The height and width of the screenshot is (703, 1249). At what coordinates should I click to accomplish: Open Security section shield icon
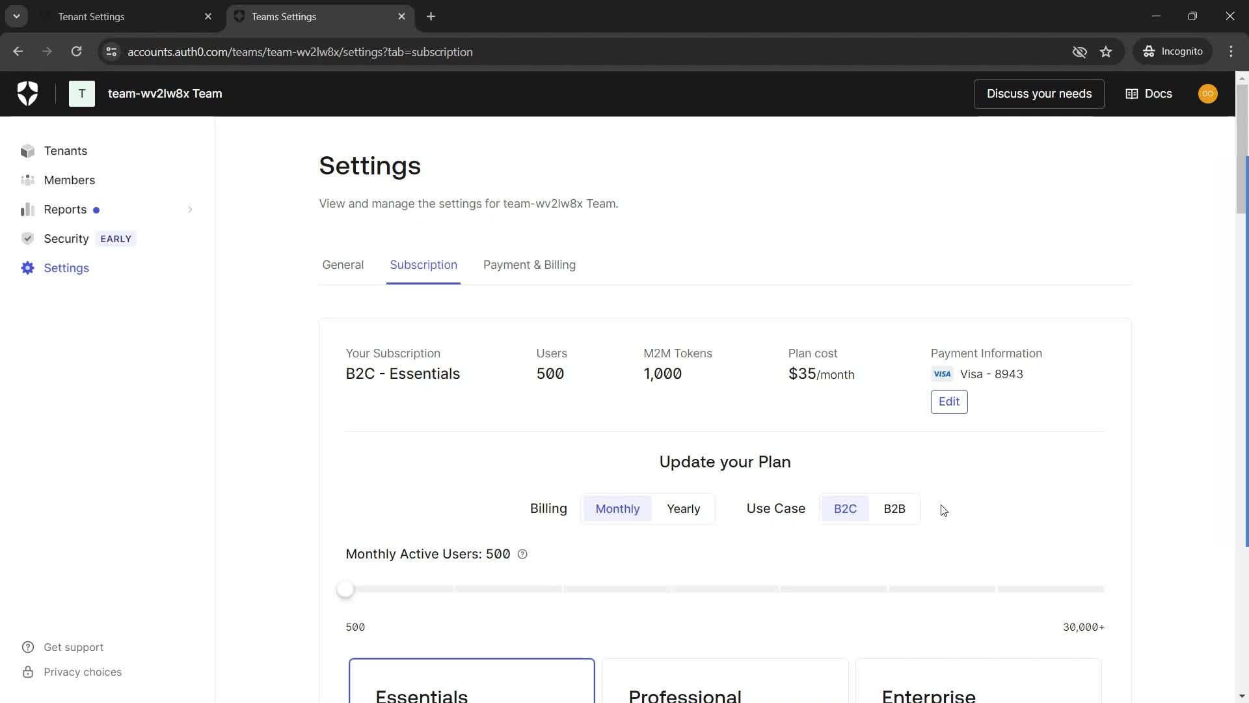pyautogui.click(x=27, y=239)
